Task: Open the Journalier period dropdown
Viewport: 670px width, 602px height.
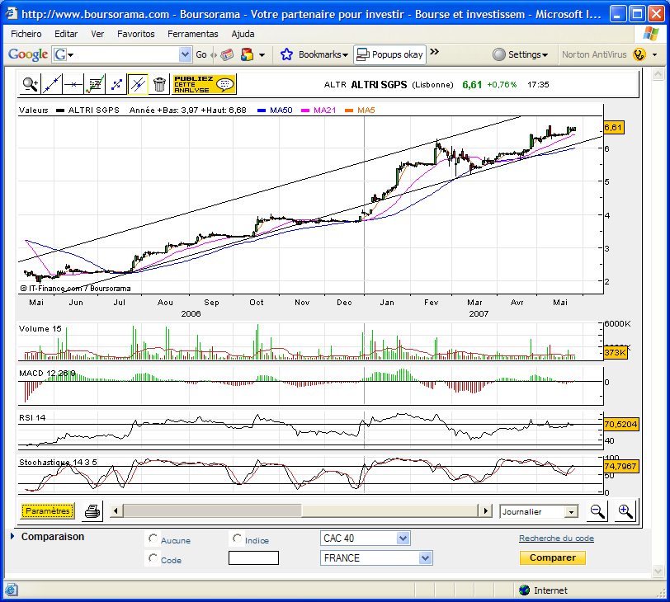Action: 571,511
